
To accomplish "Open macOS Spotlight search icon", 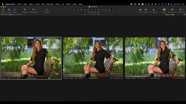I will [x=165, y=4].
